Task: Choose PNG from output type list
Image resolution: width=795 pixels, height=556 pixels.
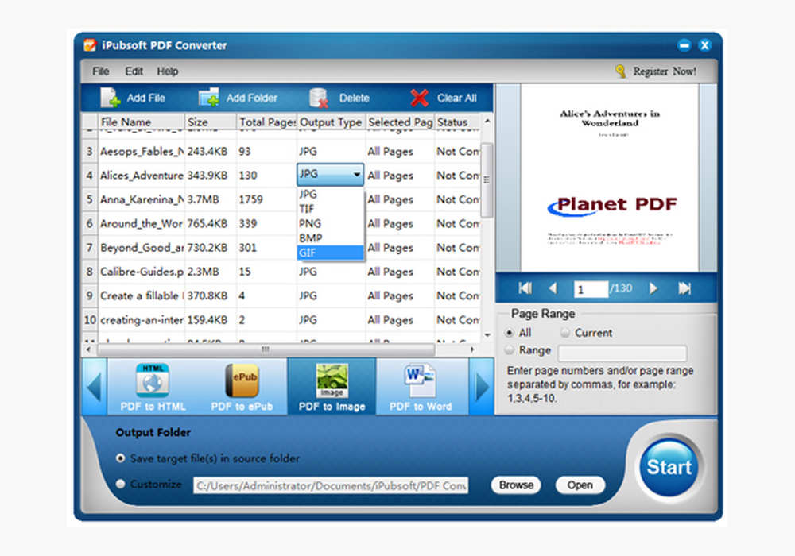Action: pyautogui.click(x=330, y=223)
